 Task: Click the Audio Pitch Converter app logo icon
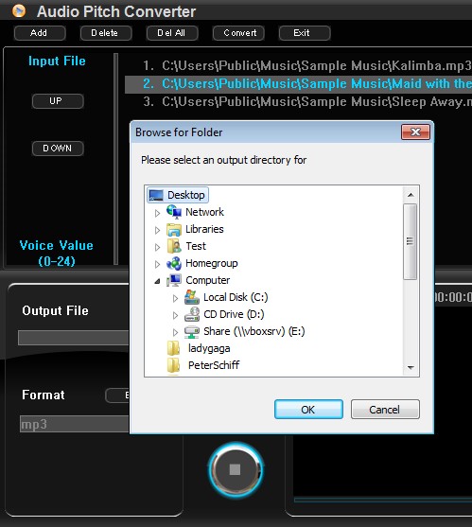pos(19,11)
